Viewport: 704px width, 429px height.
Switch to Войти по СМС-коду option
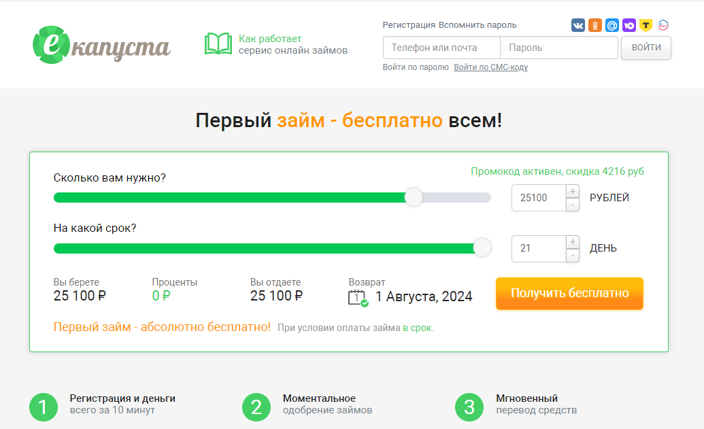(491, 67)
